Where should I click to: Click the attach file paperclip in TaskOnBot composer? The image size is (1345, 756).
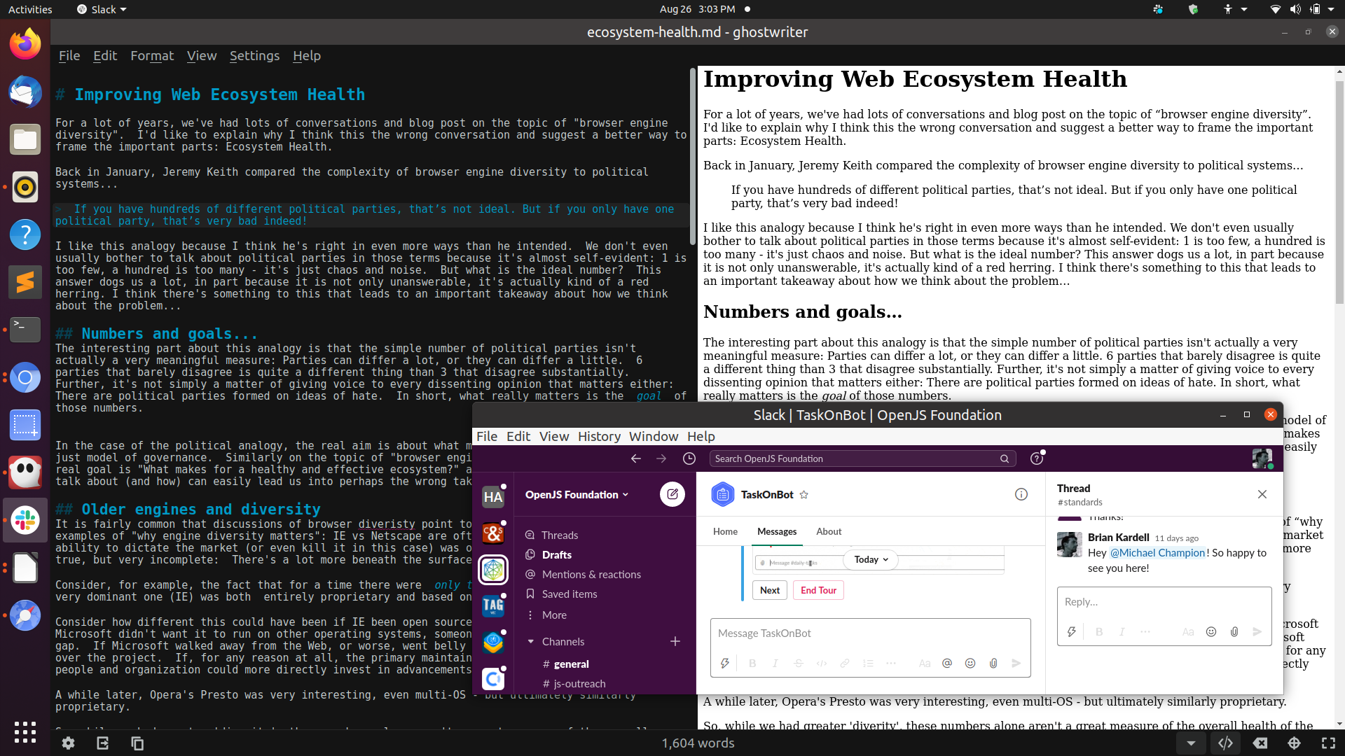(993, 663)
